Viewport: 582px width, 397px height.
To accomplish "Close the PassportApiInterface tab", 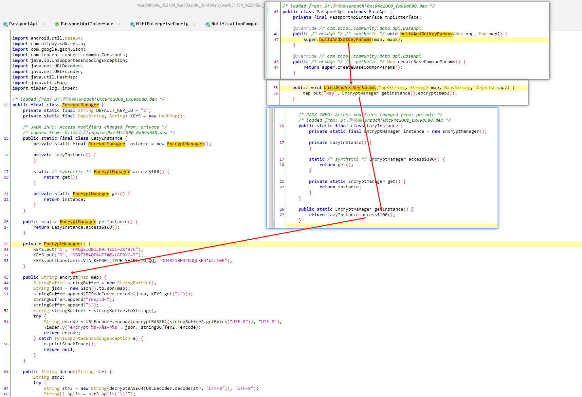I will point(119,24).
